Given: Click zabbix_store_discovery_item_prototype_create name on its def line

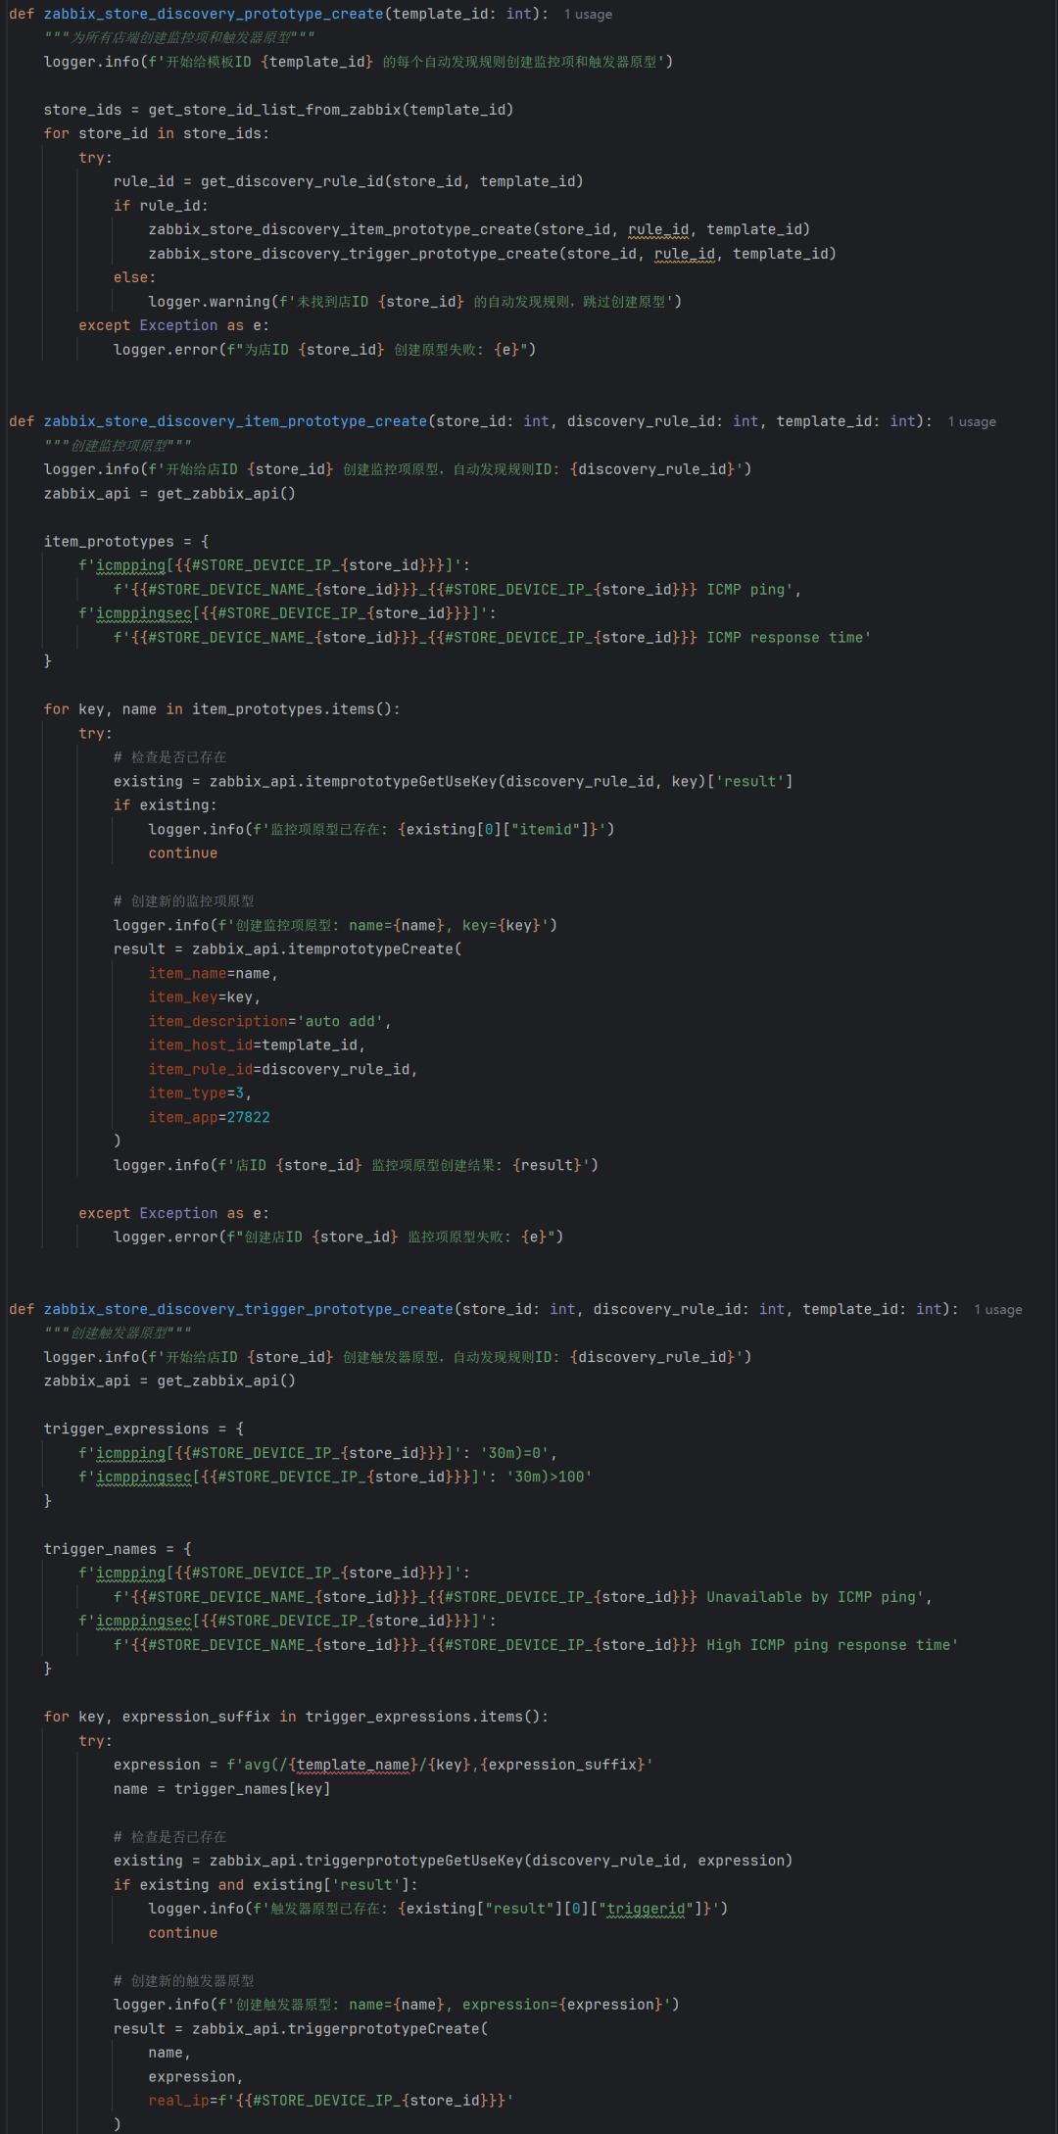Looking at the screenshot, I should coord(235,421).
